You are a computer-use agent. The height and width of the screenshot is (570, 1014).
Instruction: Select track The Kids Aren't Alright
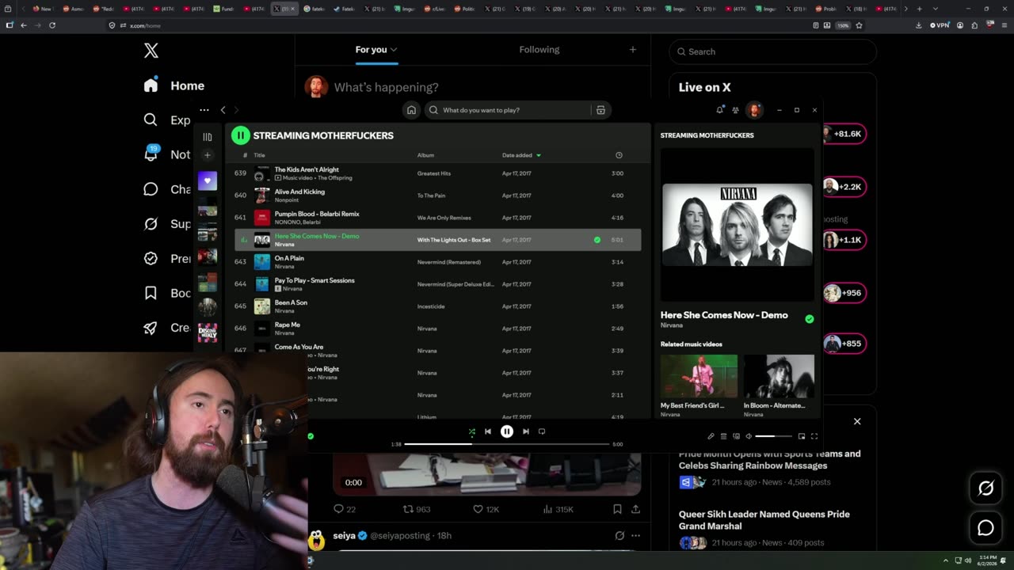(x=307, y=169)
